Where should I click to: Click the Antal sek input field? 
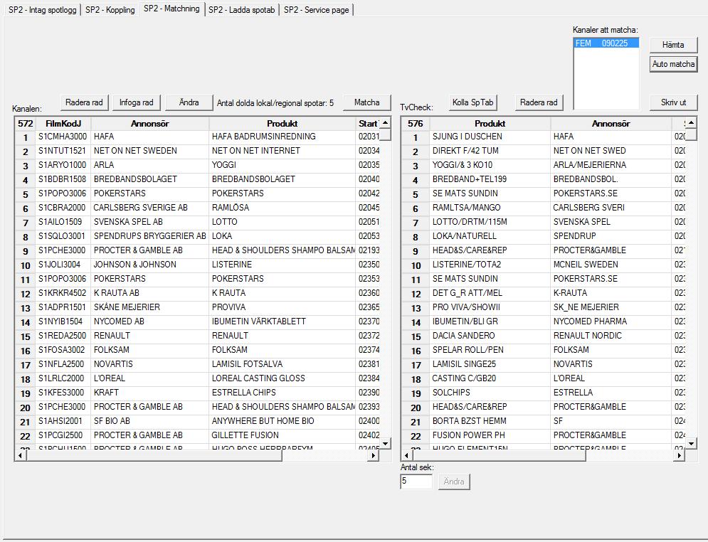click(416, 481)
